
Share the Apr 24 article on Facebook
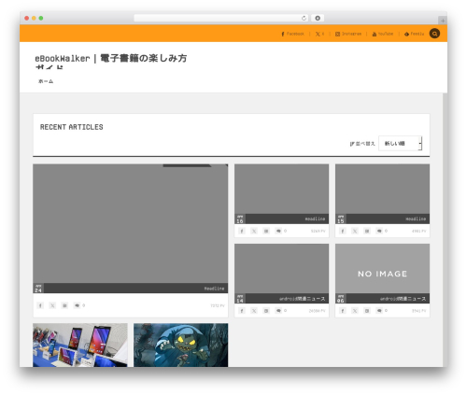click(x=40, y=305)
